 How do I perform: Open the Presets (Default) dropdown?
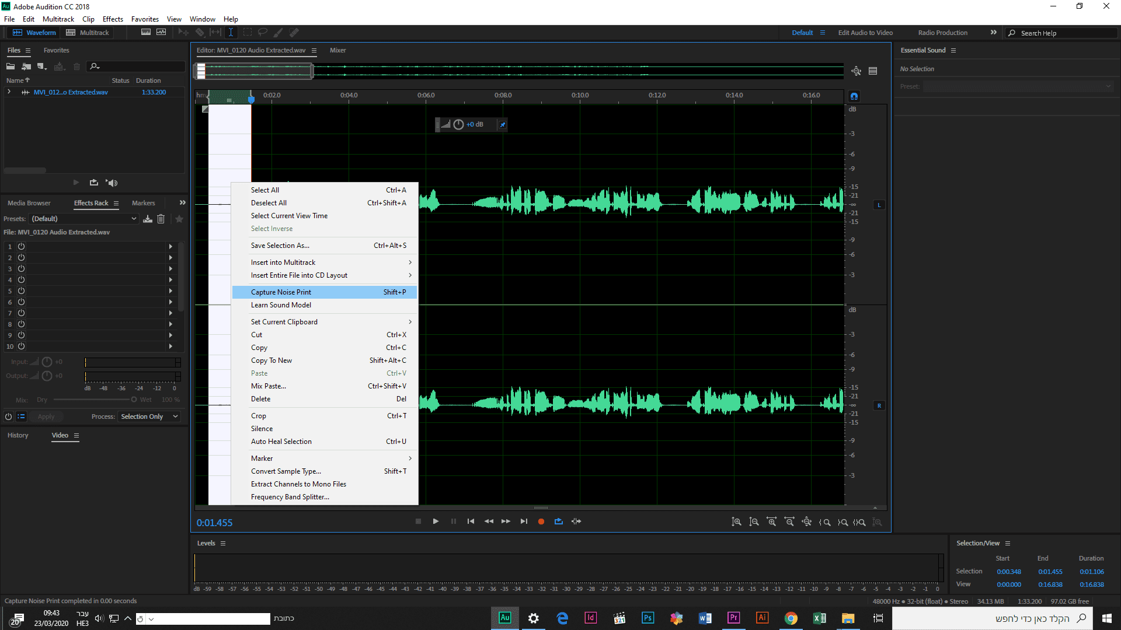click(x=84, y=219)
